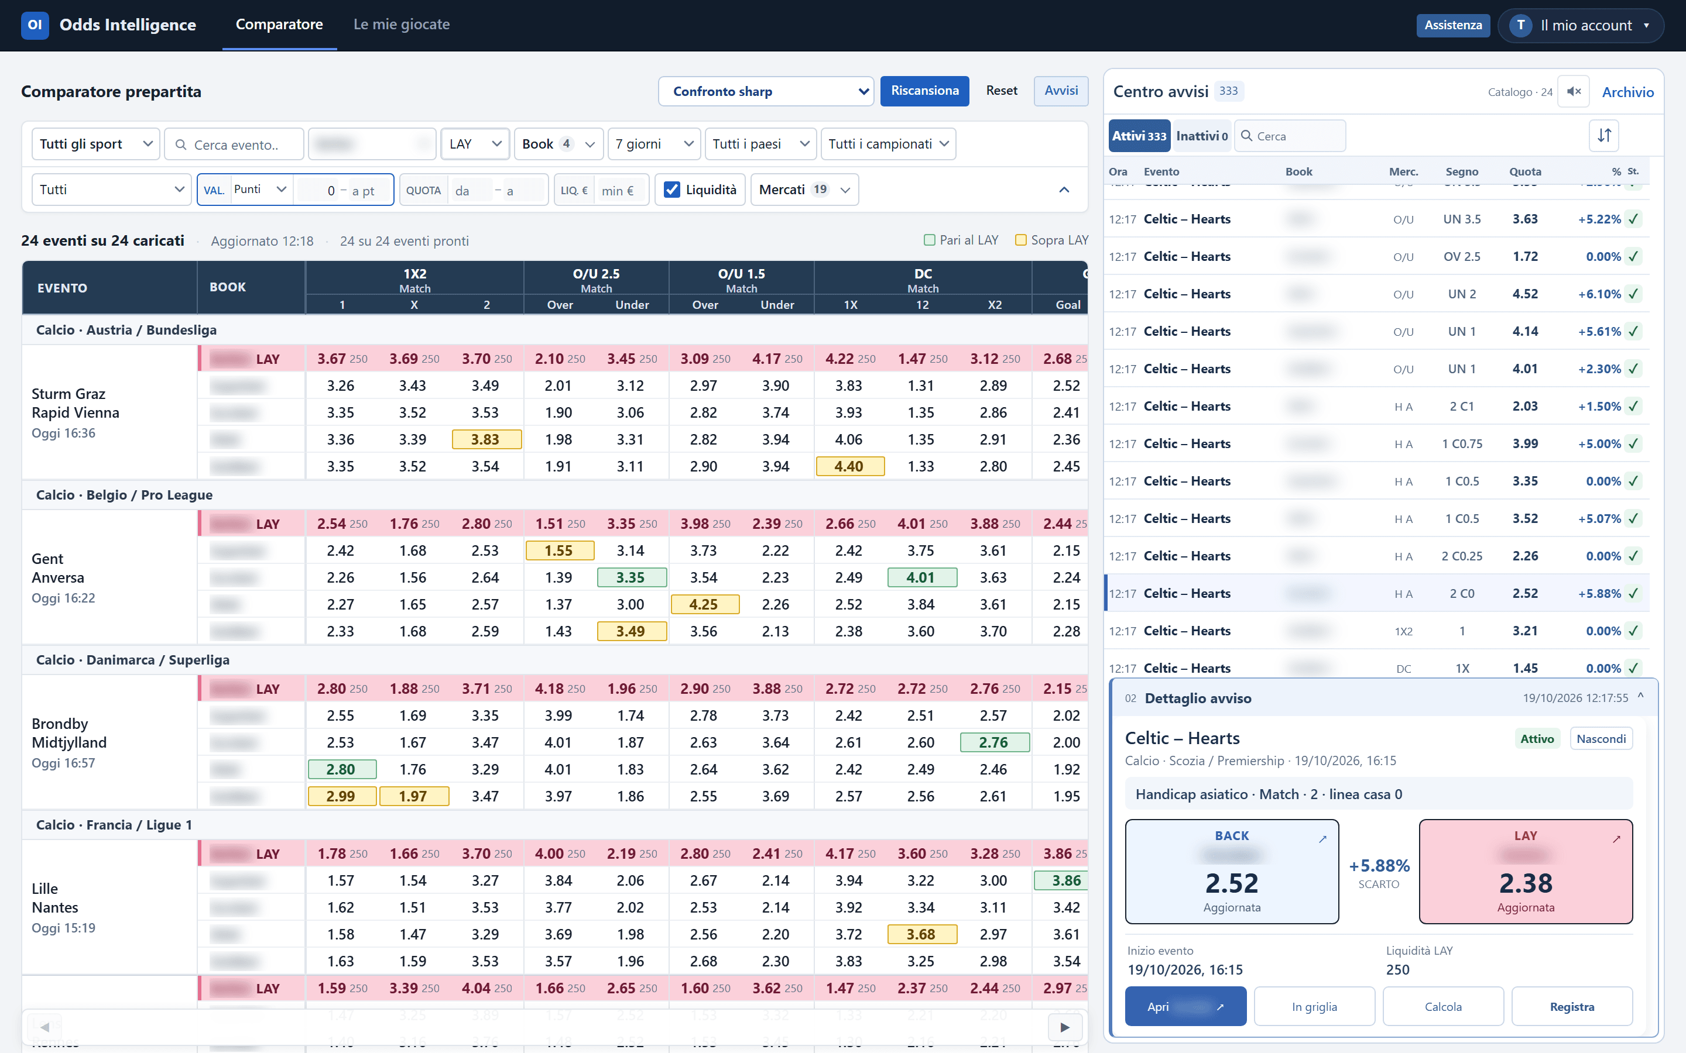Click status checkmark for OV 2.5 alert
1686x1053 pixels.
coord(1634,256)
